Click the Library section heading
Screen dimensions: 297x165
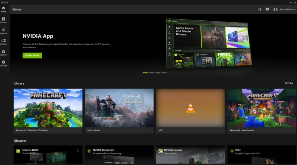(19, 83)
